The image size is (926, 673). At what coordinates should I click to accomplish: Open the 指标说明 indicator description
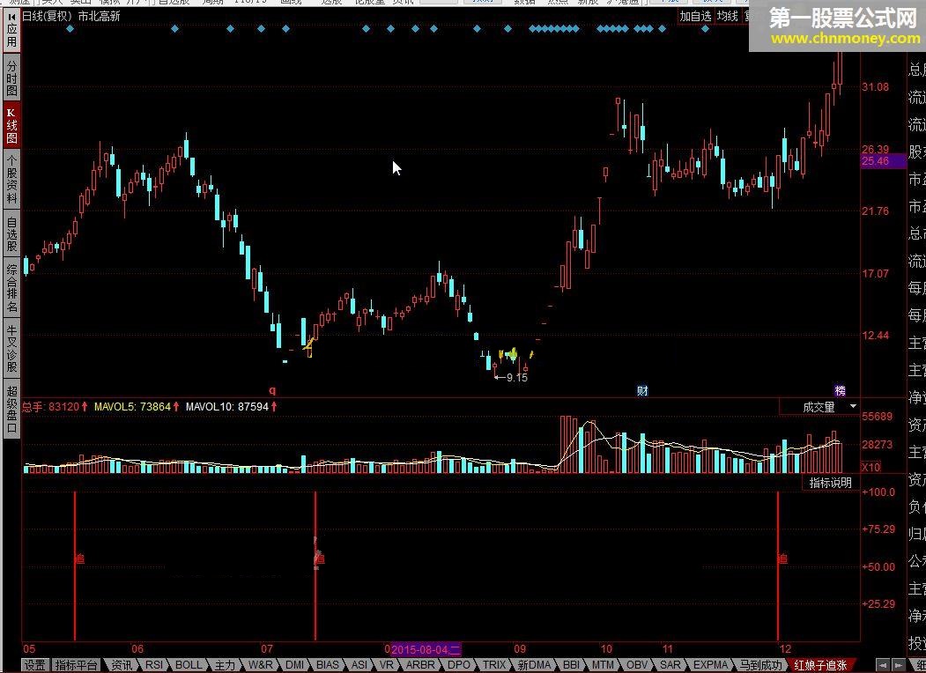[830, 483]
